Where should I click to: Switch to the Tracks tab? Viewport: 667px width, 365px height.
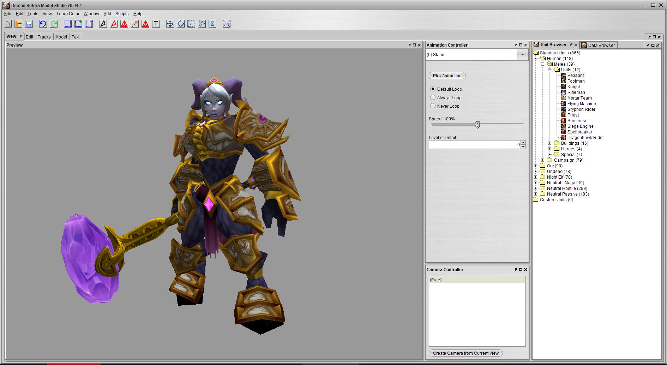44,37
